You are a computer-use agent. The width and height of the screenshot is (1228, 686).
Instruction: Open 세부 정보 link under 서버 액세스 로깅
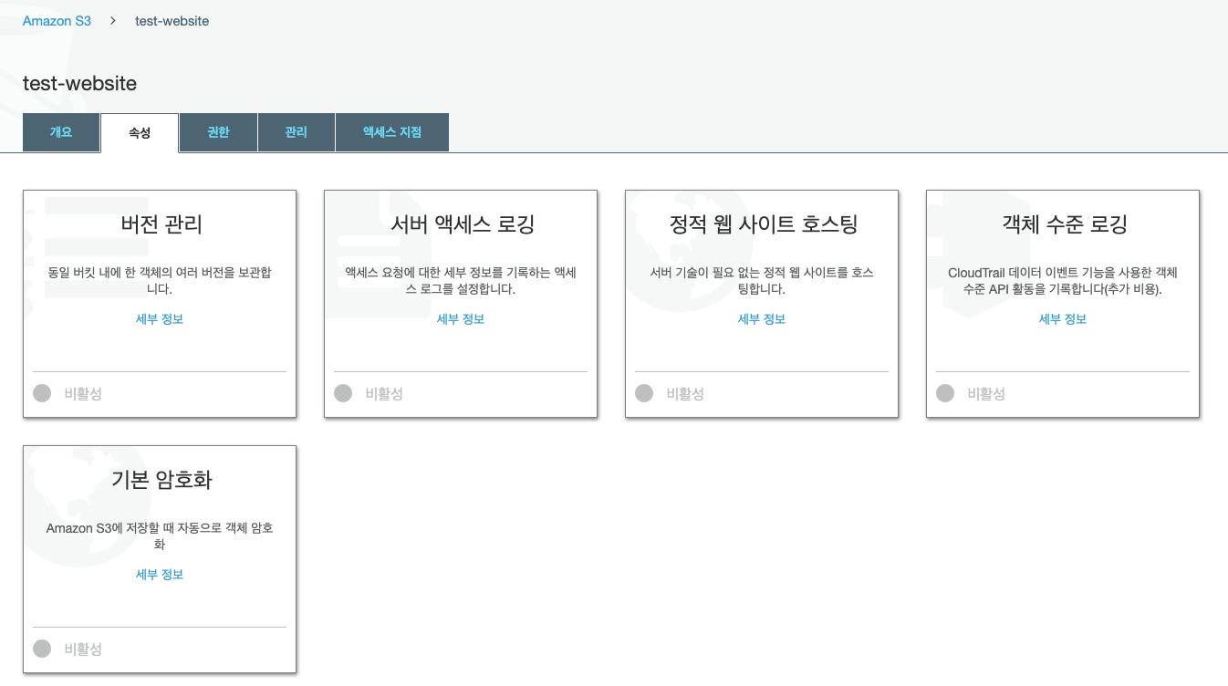tap(461, 319)
